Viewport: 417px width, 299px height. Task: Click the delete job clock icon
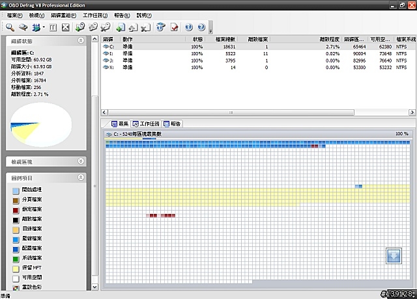pos(106,27)
